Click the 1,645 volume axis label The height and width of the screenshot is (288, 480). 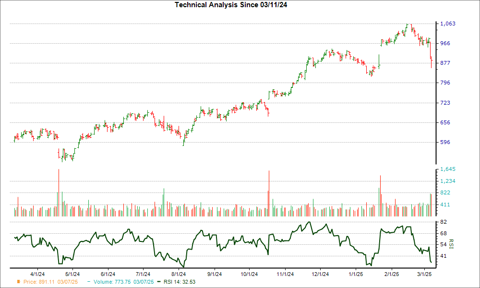tap(448, 169)
